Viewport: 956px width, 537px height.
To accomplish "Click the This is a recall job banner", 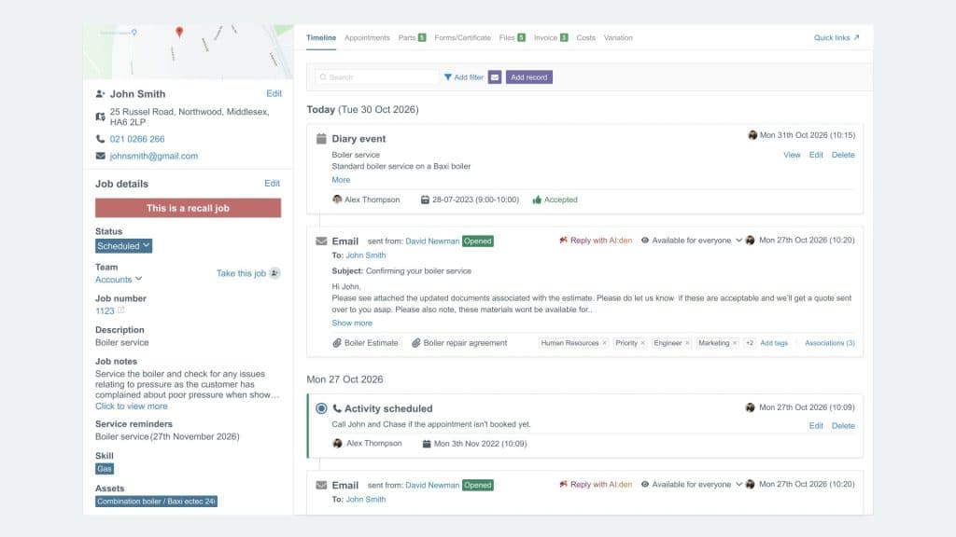I will click(188, 208).
